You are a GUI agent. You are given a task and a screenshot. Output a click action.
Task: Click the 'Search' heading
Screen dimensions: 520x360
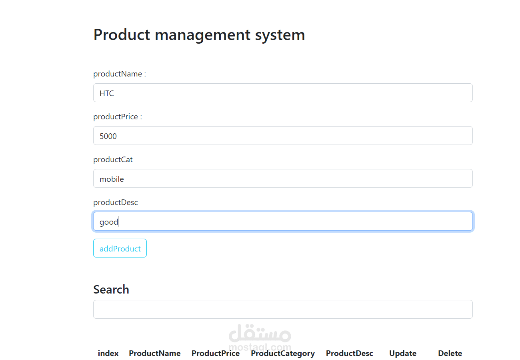pos(111,290)
